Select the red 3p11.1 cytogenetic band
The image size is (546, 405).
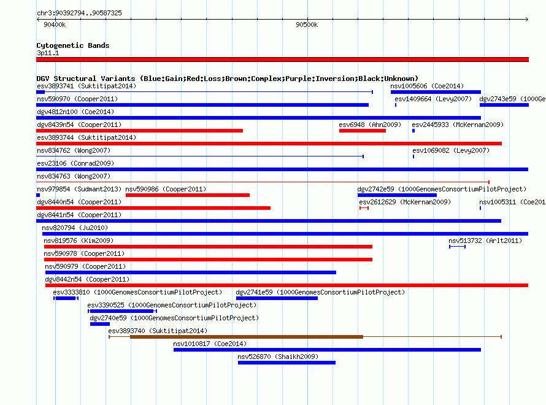tap(282, 60)
